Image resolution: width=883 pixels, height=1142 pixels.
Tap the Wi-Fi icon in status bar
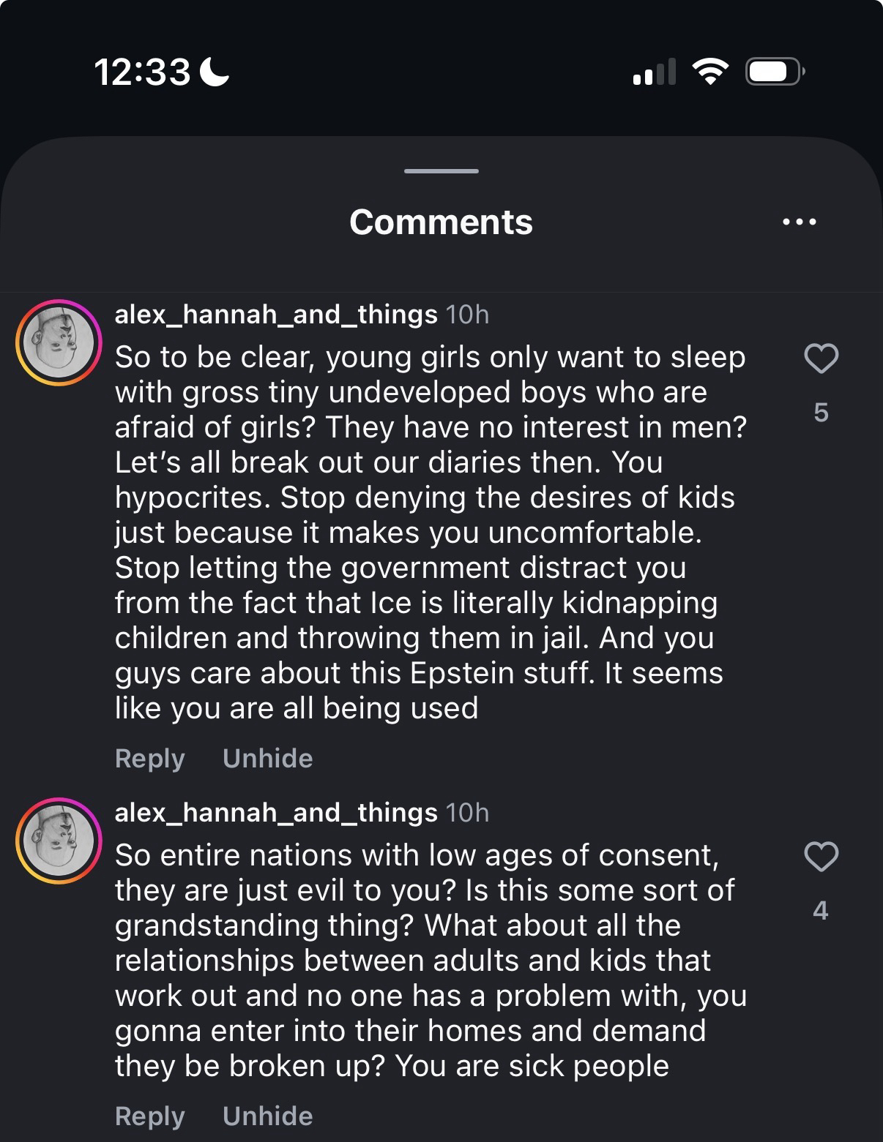point(709,72)
